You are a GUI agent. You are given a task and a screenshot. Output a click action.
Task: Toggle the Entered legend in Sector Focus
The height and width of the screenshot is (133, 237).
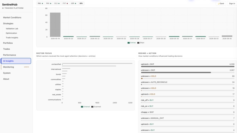point(85,107)
